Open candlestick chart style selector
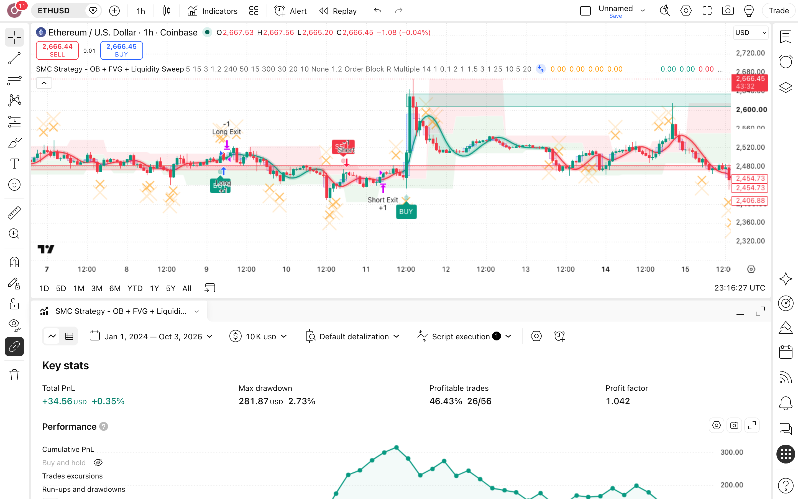 [167, 11]
